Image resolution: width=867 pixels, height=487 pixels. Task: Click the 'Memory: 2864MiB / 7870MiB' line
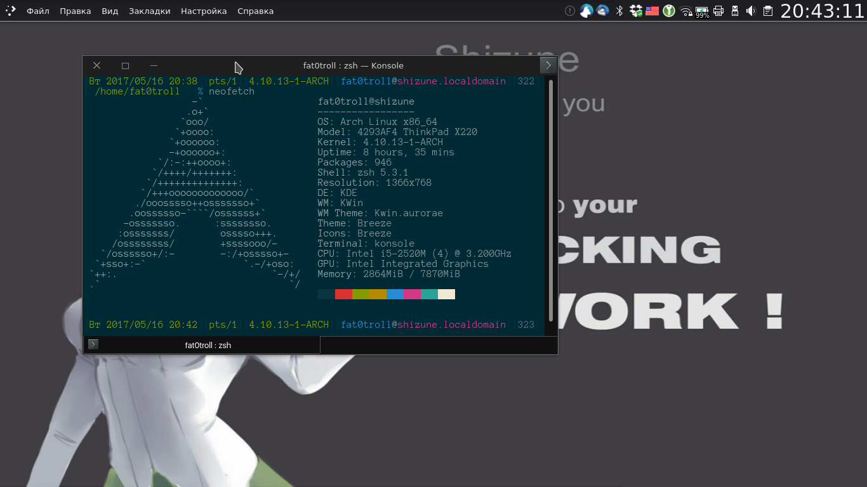(x=389, y=274)
